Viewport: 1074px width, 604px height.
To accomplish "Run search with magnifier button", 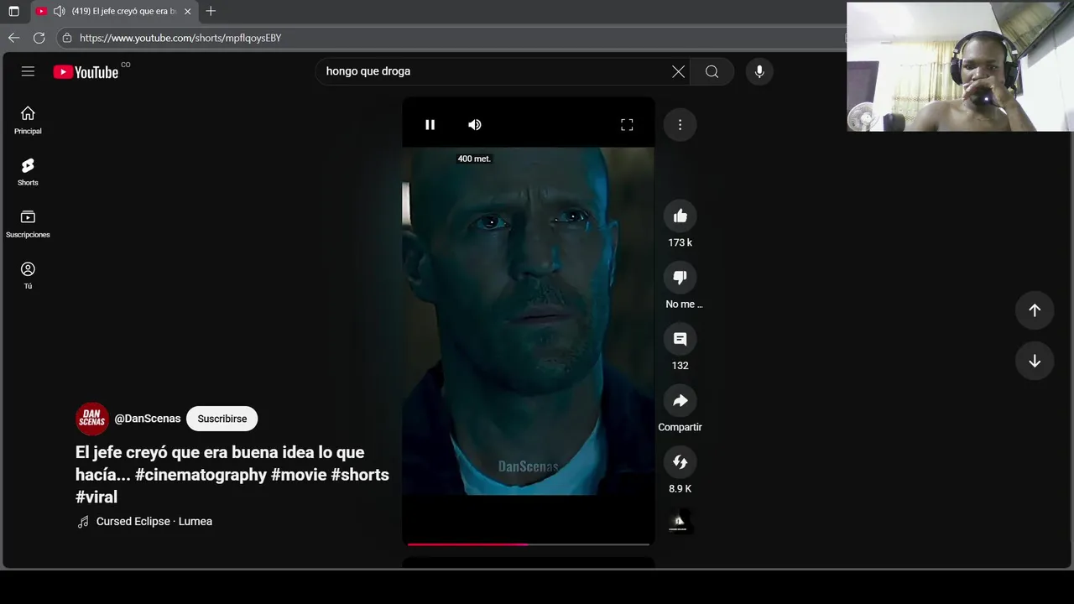I will tap(712, 71).
